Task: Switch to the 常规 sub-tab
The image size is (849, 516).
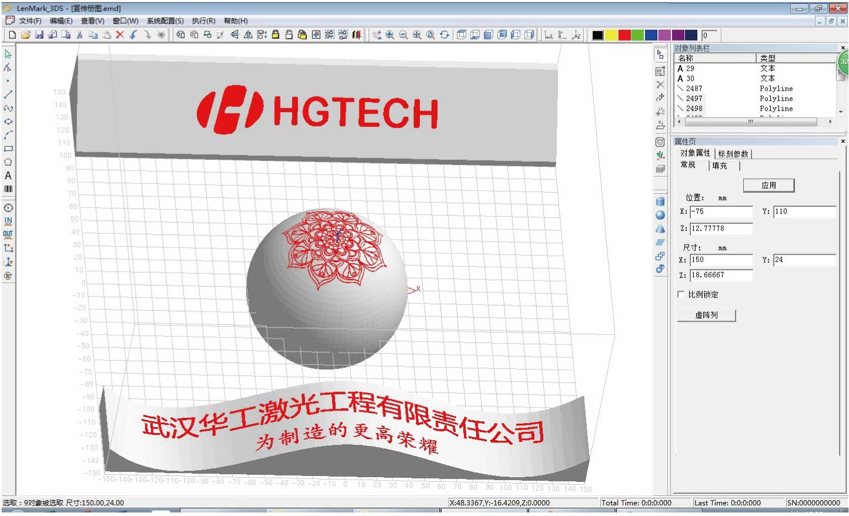Action: pyautogui.click(x=688, y=165)
